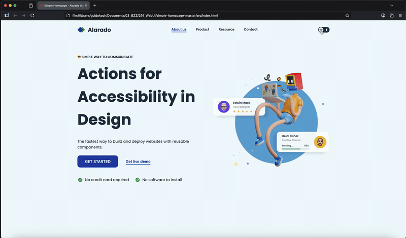Toggle the dark mode switch

coord(324,30)
